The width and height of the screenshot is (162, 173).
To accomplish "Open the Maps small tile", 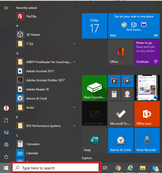I will (127, 94).
